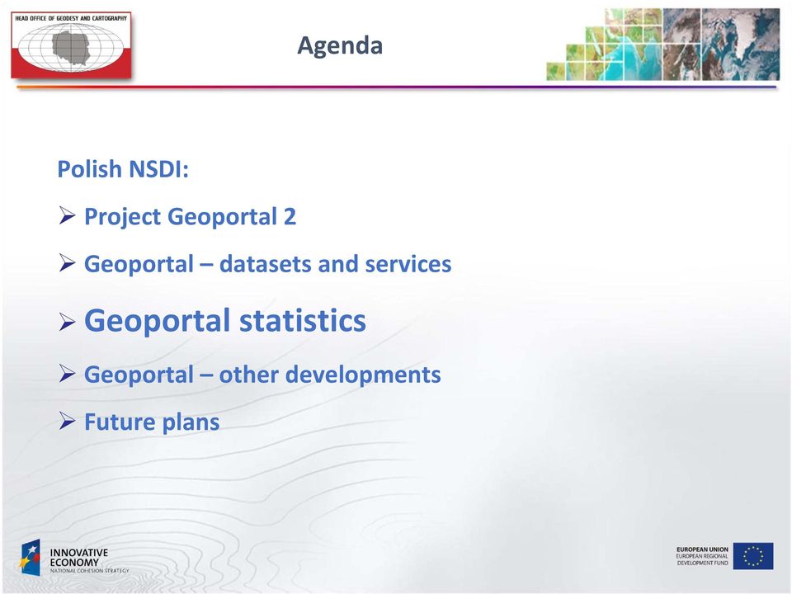Click the Head Office of Geodesy and Cartography logo

click(71, 45)
